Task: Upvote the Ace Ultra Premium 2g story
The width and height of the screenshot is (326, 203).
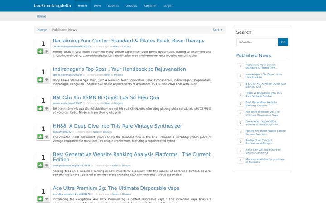Action: coord(40,198)
